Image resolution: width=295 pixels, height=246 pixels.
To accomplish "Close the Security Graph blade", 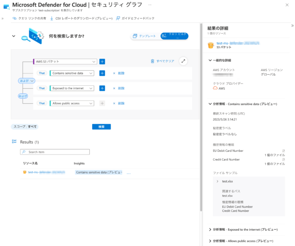I will point(287,5).
